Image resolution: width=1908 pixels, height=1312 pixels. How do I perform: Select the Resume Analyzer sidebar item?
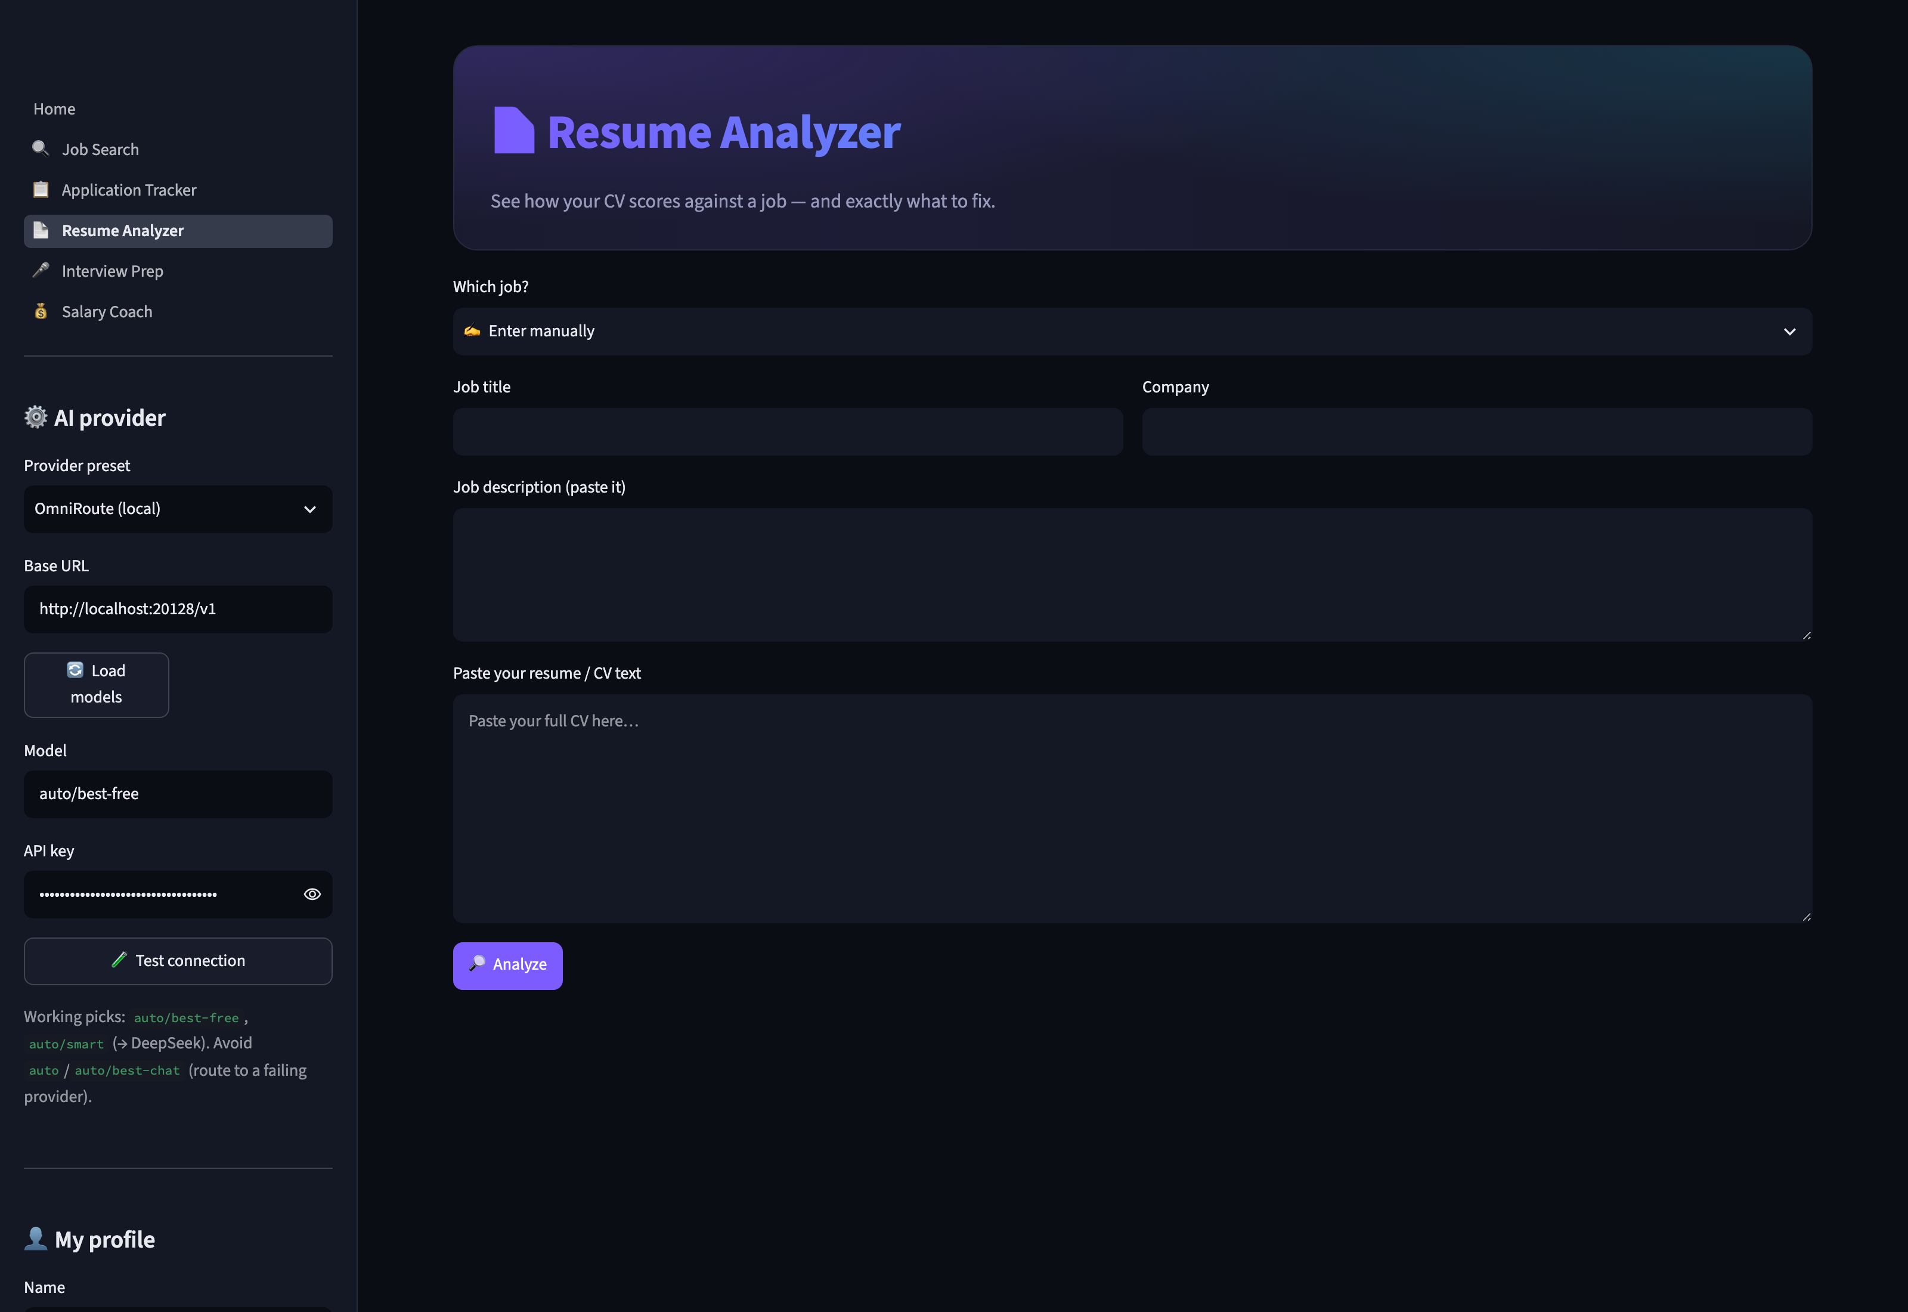[178, 230]
